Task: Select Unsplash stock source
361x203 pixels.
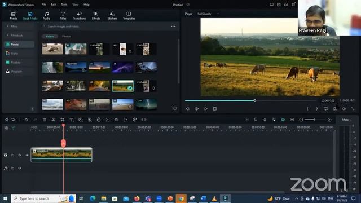Action: tap(19, 72)
